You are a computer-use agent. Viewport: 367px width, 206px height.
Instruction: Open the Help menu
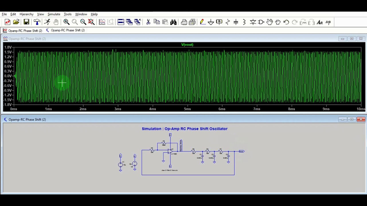pos(94,14)
